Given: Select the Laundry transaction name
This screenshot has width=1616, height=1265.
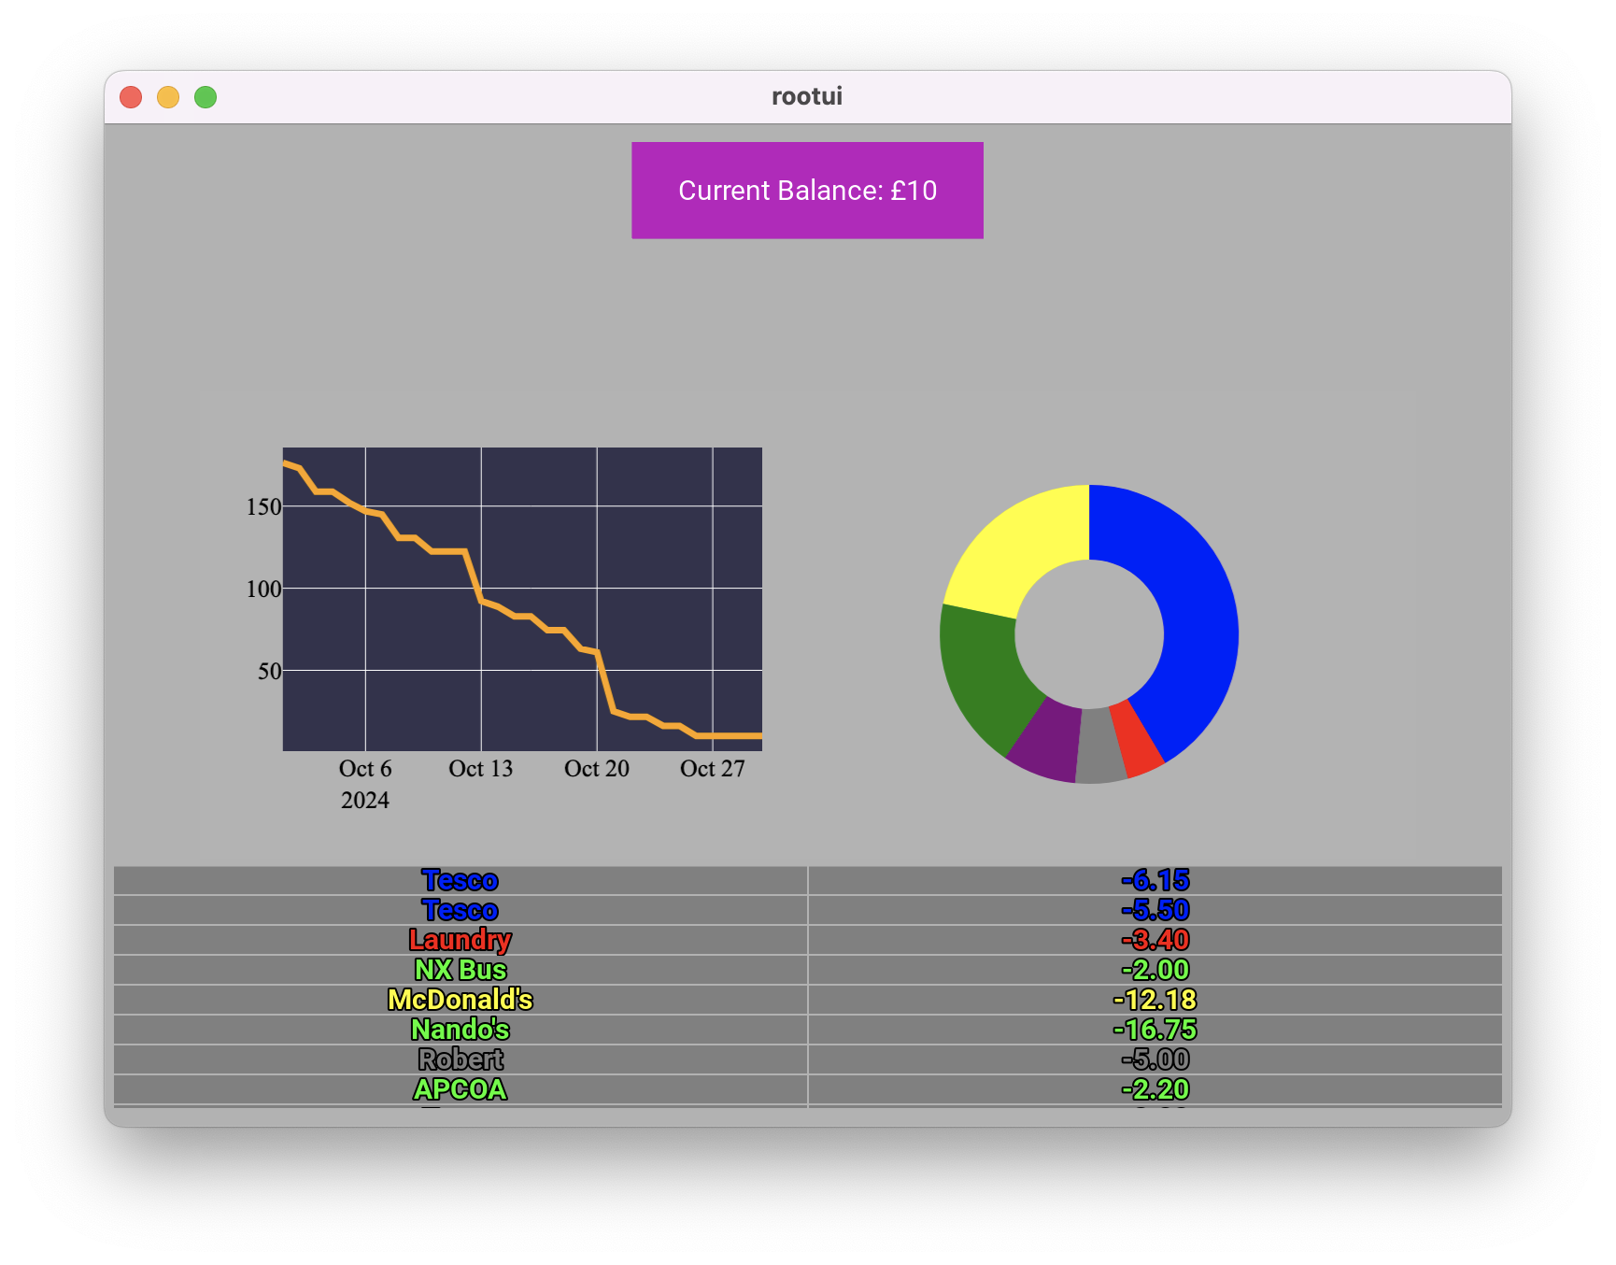Looking at the screenshot, I should pyautogui.click(x=460, y=940).
